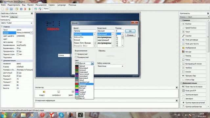Select the Панель component
Image resolution: width=210 pixels, height=118 pixels.
[193, 56]
